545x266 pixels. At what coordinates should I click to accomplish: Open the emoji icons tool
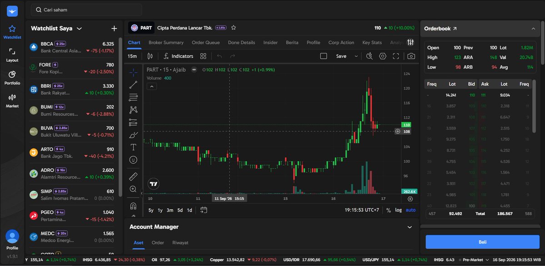(133, 160)
